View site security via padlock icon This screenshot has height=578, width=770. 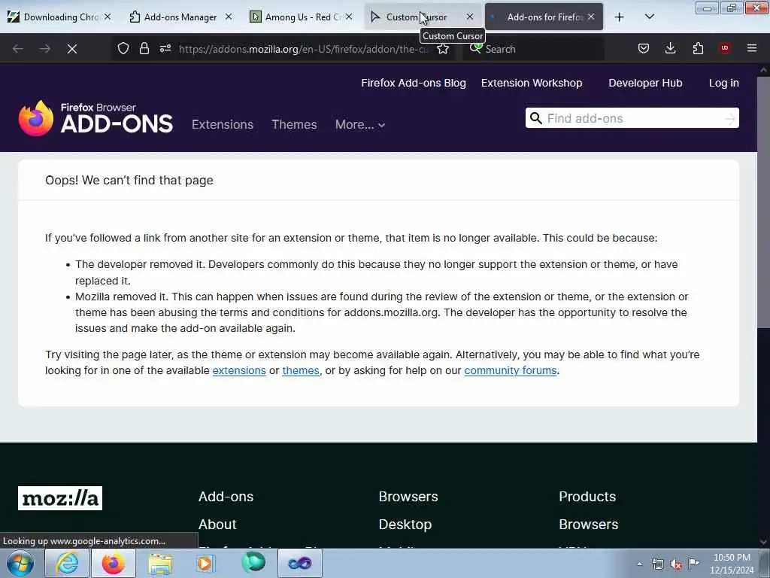coord(144,49)
